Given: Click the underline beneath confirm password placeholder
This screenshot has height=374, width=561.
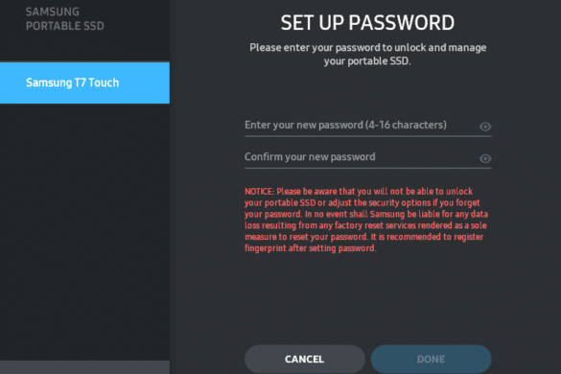Looking at the screenshot, I should (x=368, y=168).
